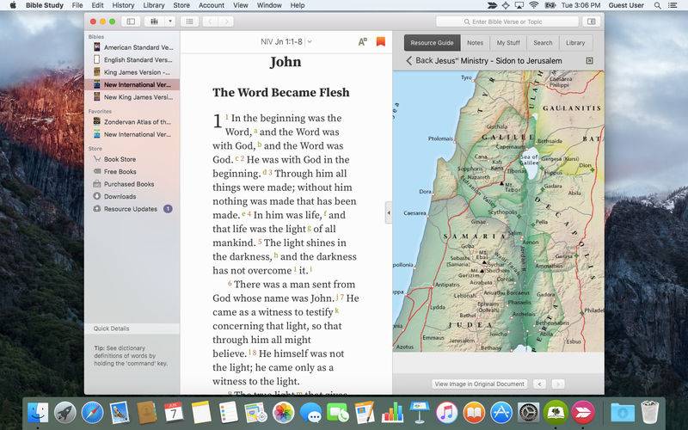Click the Downloads arrow icon
Viewport: 688px width, 430px height.
pos(97,196)
